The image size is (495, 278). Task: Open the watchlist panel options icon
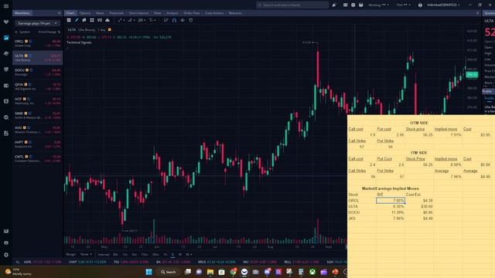[x=59, y=13]
